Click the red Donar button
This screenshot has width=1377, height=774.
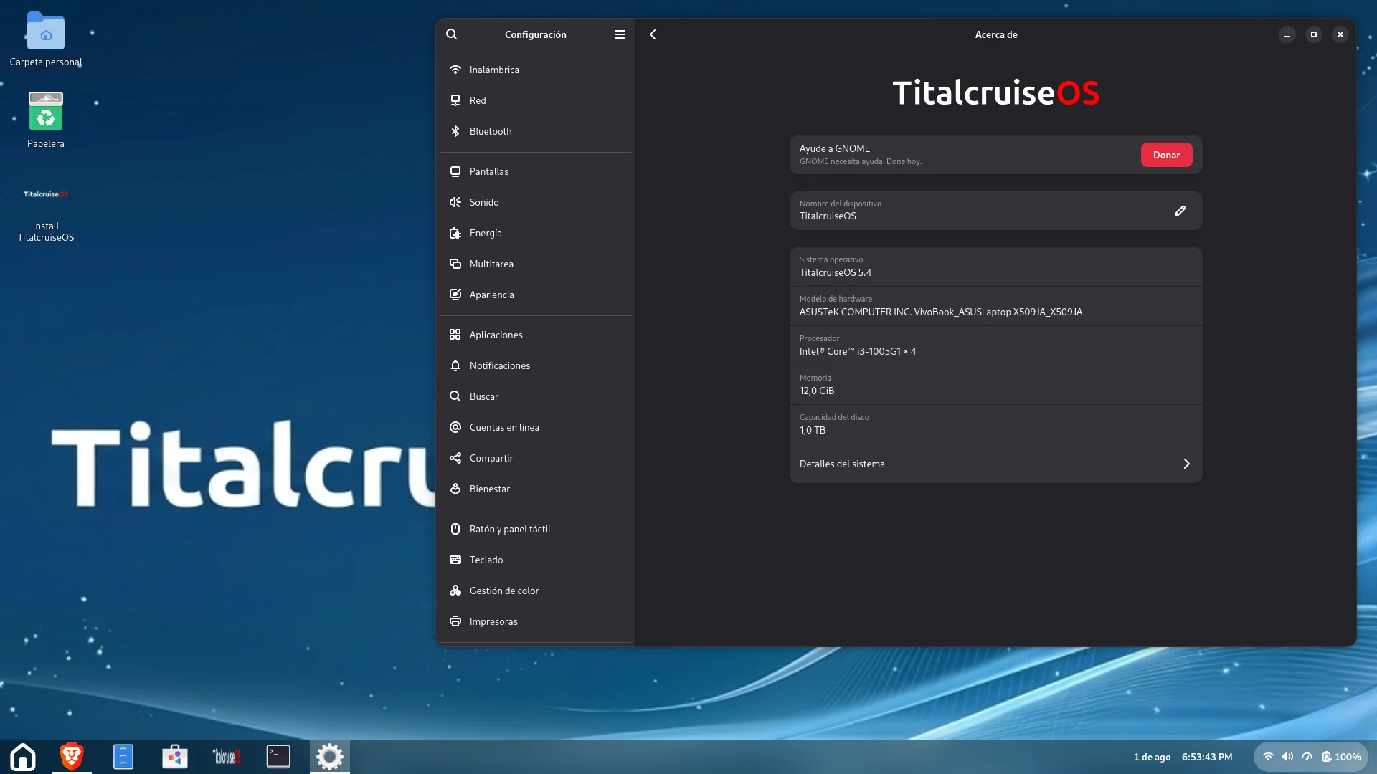pyautogui.click(x=1166, y=155)
